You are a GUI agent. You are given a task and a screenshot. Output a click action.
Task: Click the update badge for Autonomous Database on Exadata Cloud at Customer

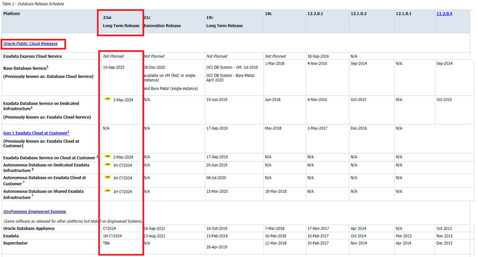click(107, 177)
